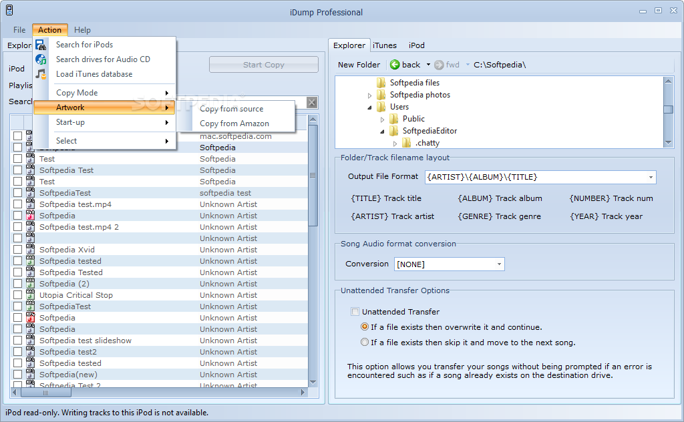
Task: Open the Help menu
Action: (x=82, y=29)
